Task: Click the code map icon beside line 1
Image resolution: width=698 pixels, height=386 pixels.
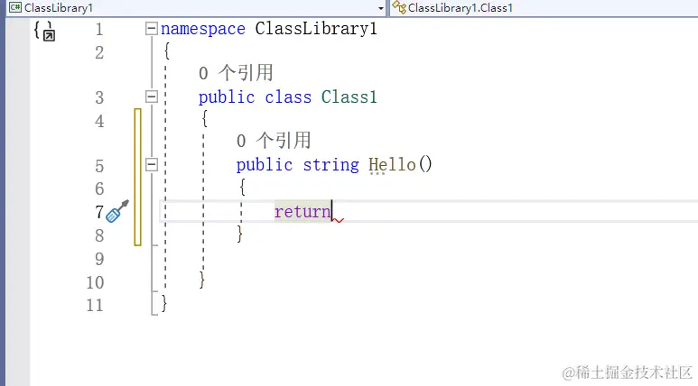Action: click(x=45, y=32)
